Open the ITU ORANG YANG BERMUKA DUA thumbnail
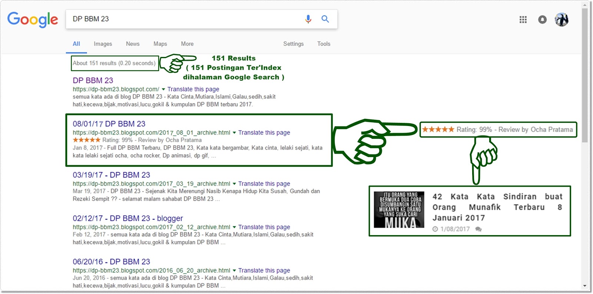 399,210
